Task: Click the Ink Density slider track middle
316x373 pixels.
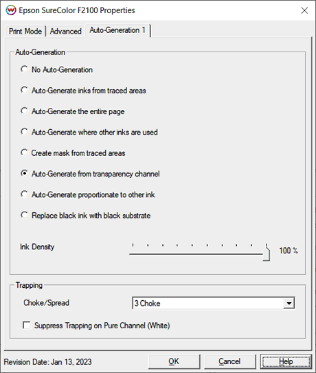Action: point(199,254)
